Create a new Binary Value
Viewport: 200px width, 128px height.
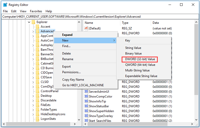[144, 54]
